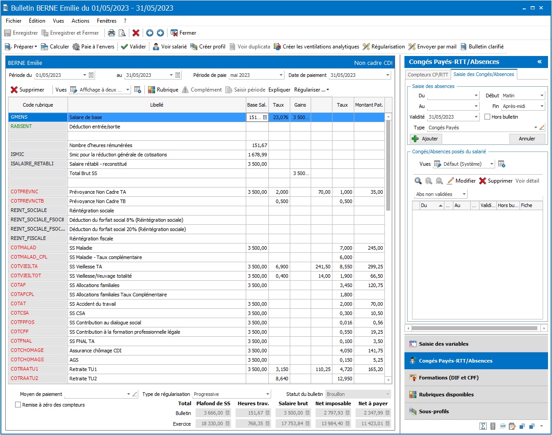Open the Défaut (Système) views dropdown

point(492,164)
